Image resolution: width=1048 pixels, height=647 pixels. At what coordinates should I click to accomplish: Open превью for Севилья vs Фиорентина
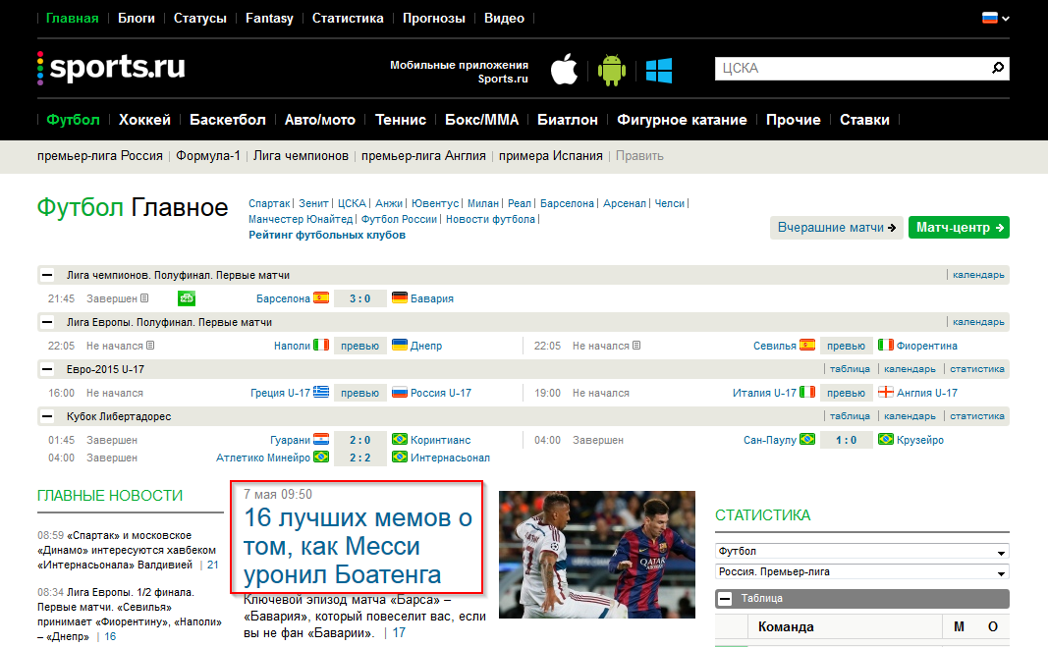point(846,346)
